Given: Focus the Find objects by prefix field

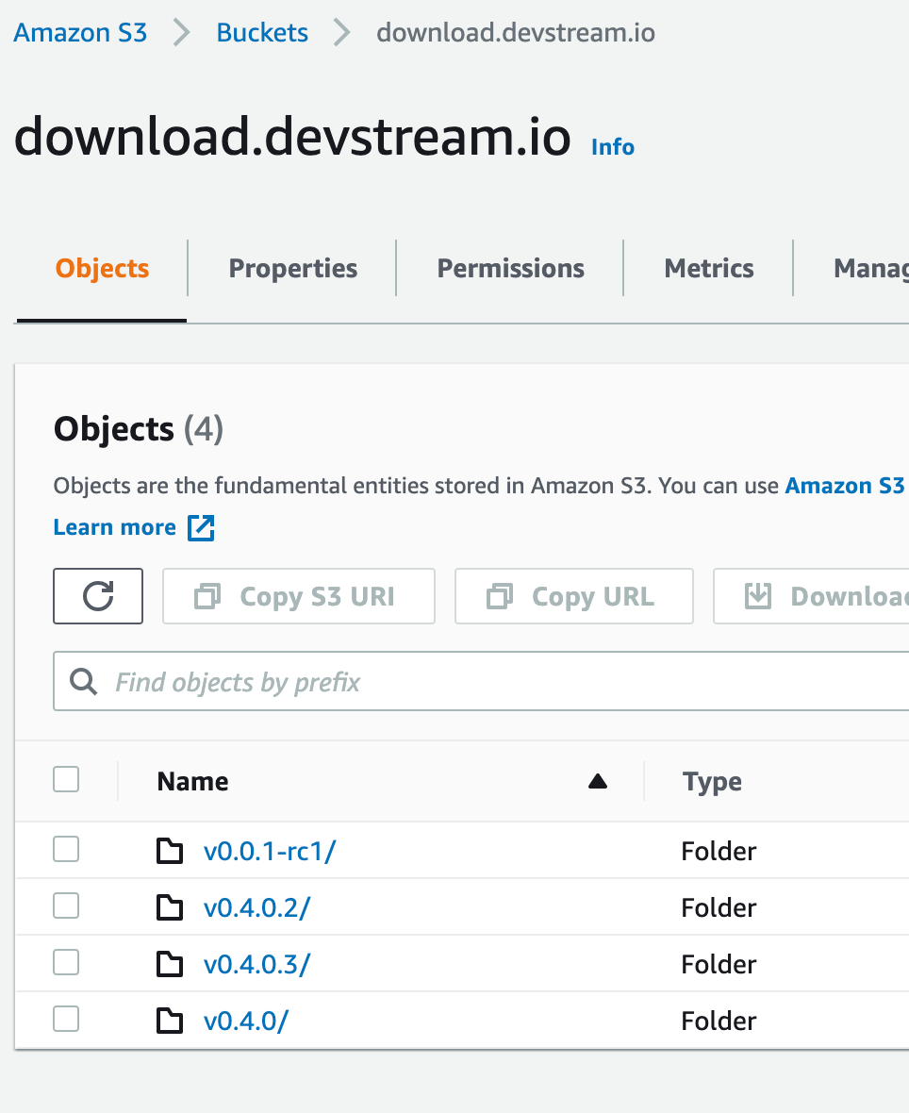Looking at the screenshot, I should pos(481,681).
